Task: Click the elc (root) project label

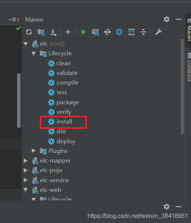Action: click(x=52, y=44)
